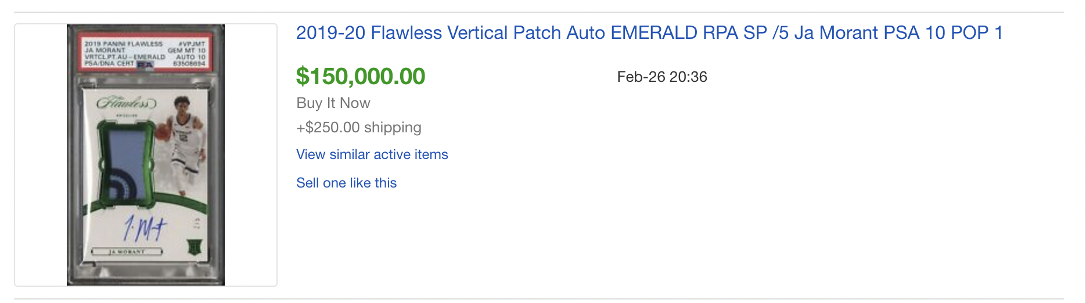This screenshot has height=303, width=1086.
Task: Click the Feb-26 20:36 sale date
Action: tap(662, 77)
